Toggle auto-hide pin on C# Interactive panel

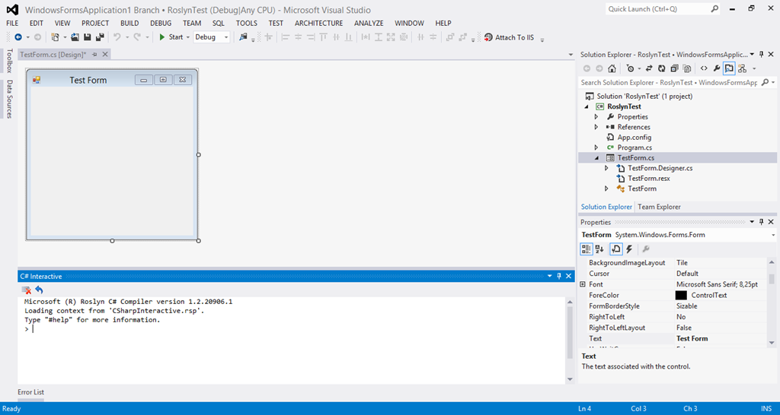tap(559, 275)
